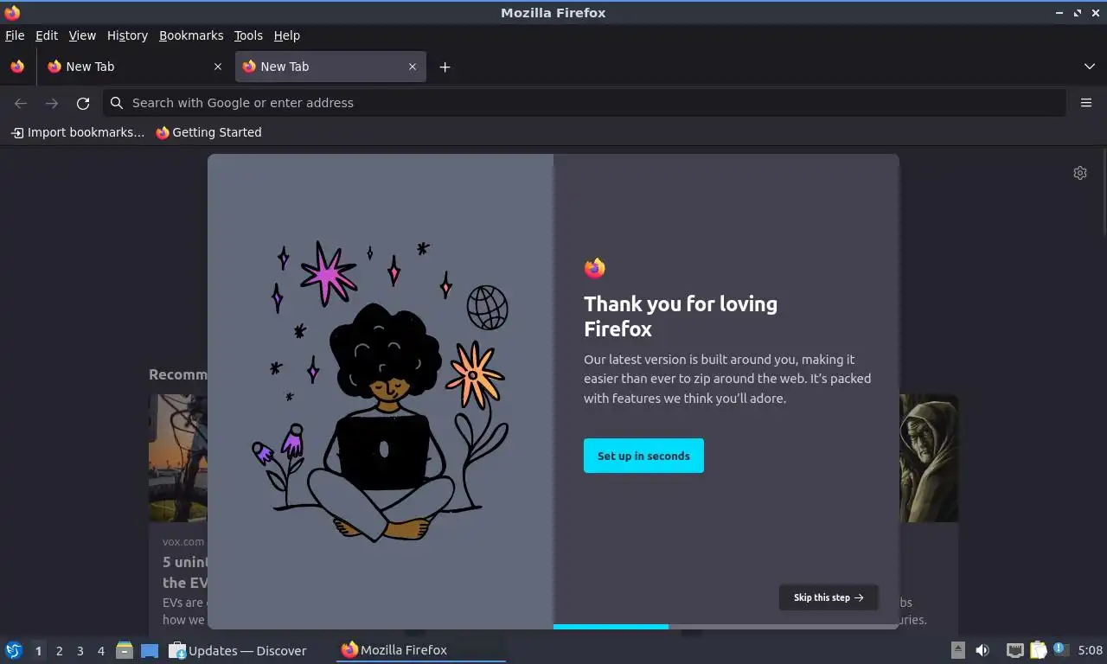Image resolution: width=1107 pixels, height=664 pixels.
Task: Click the search magnifier icon in address bar
Action: coord(117,103)
